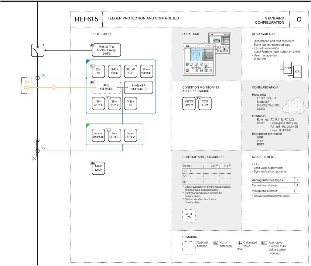Image resolution: width=311 pixels, height=266 pixels.
Task: Select the Io residual current transformer circle
Action: [x=37, y=151]
